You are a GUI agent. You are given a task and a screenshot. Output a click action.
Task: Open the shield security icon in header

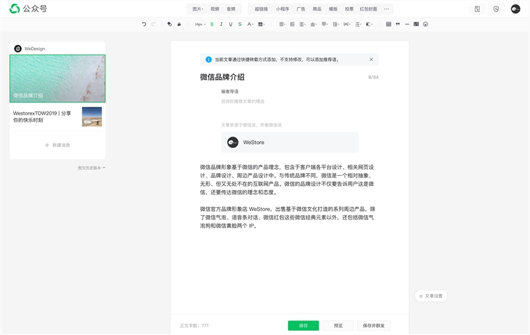click(496, 9)
